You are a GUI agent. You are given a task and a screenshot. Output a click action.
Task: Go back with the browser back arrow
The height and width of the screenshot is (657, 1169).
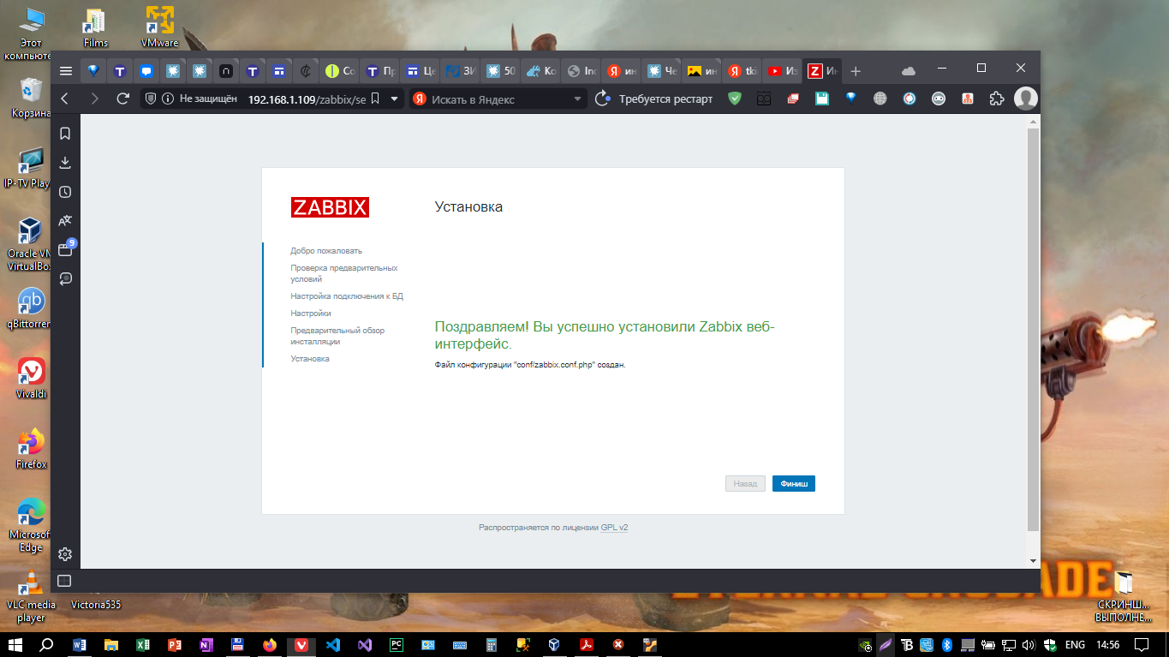click(65, 99)
